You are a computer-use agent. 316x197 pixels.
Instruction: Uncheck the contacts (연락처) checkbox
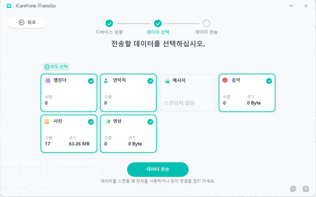[150, 81]
